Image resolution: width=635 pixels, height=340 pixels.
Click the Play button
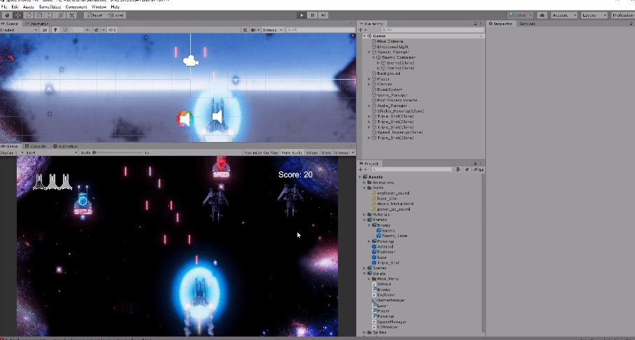point(301,15)
